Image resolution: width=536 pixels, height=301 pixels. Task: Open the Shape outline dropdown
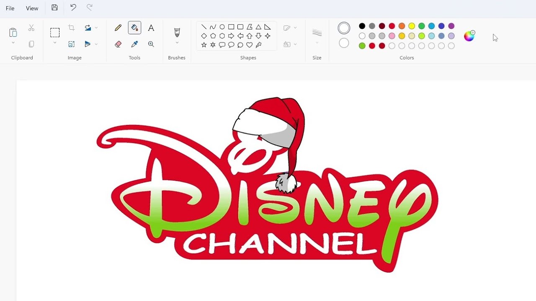[x=290, y=28]
